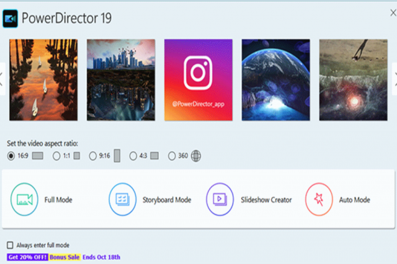Click the PowerDirector 19 title text

(x=66, y=18)
